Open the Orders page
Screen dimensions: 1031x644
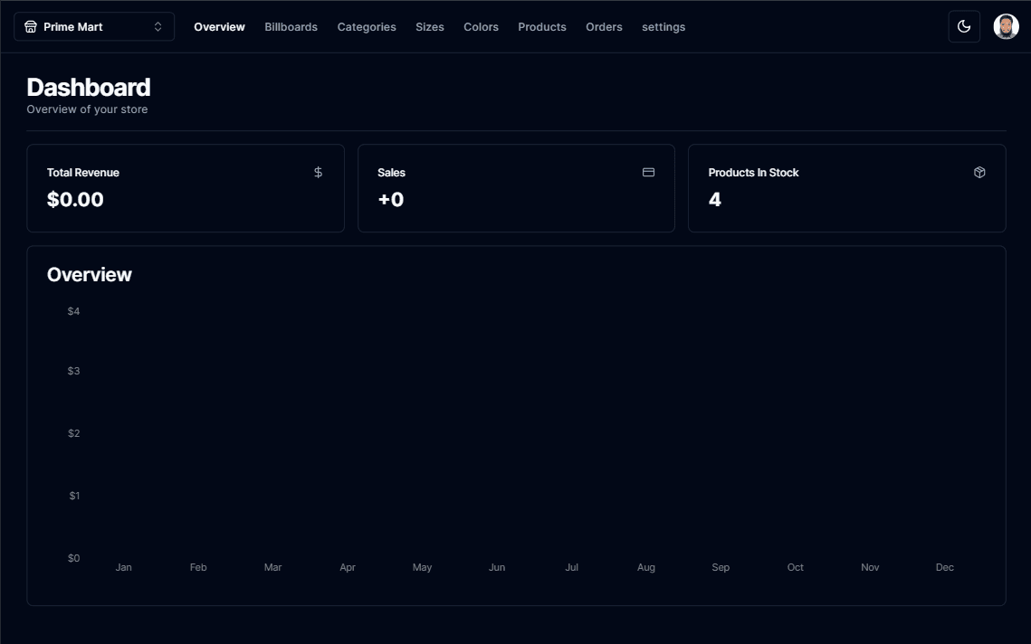tap(604, 27)
